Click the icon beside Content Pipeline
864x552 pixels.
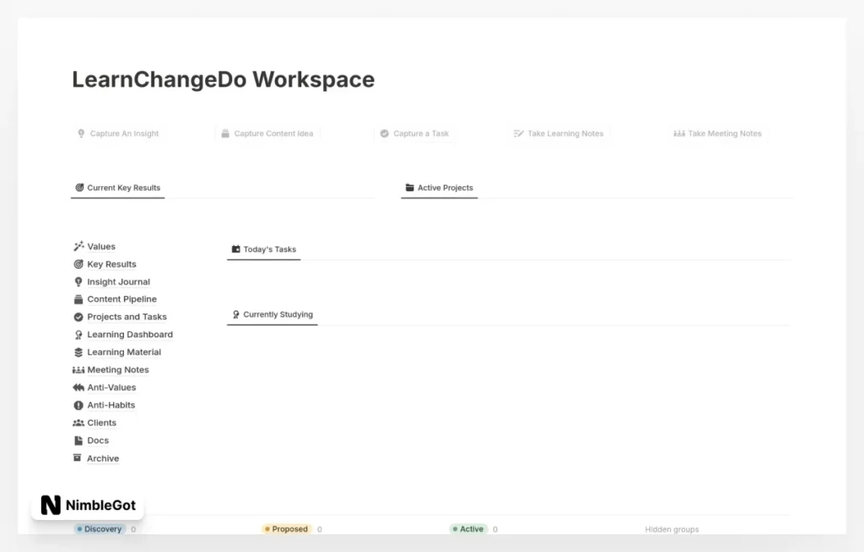tap(78, 299)
